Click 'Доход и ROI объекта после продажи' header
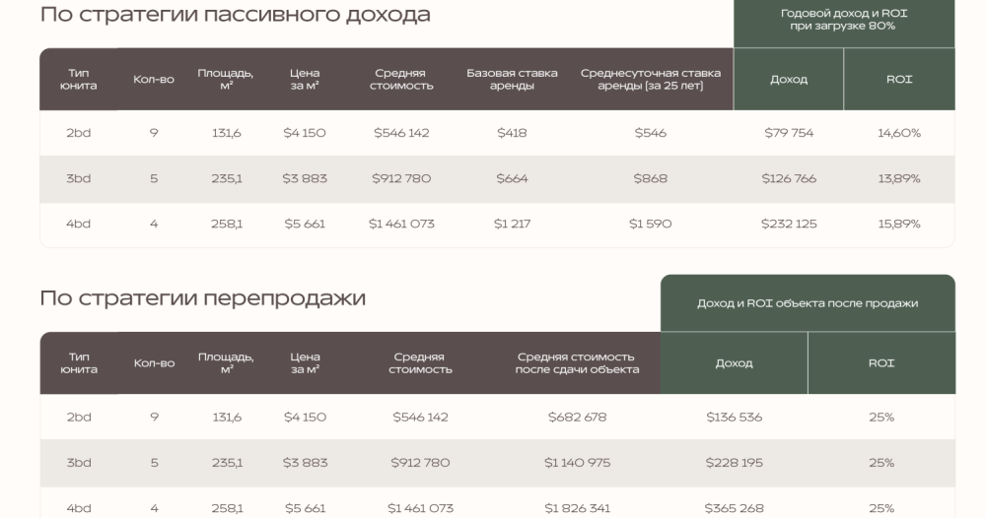The height and width of the screenshot is (518, 986). 807,303
